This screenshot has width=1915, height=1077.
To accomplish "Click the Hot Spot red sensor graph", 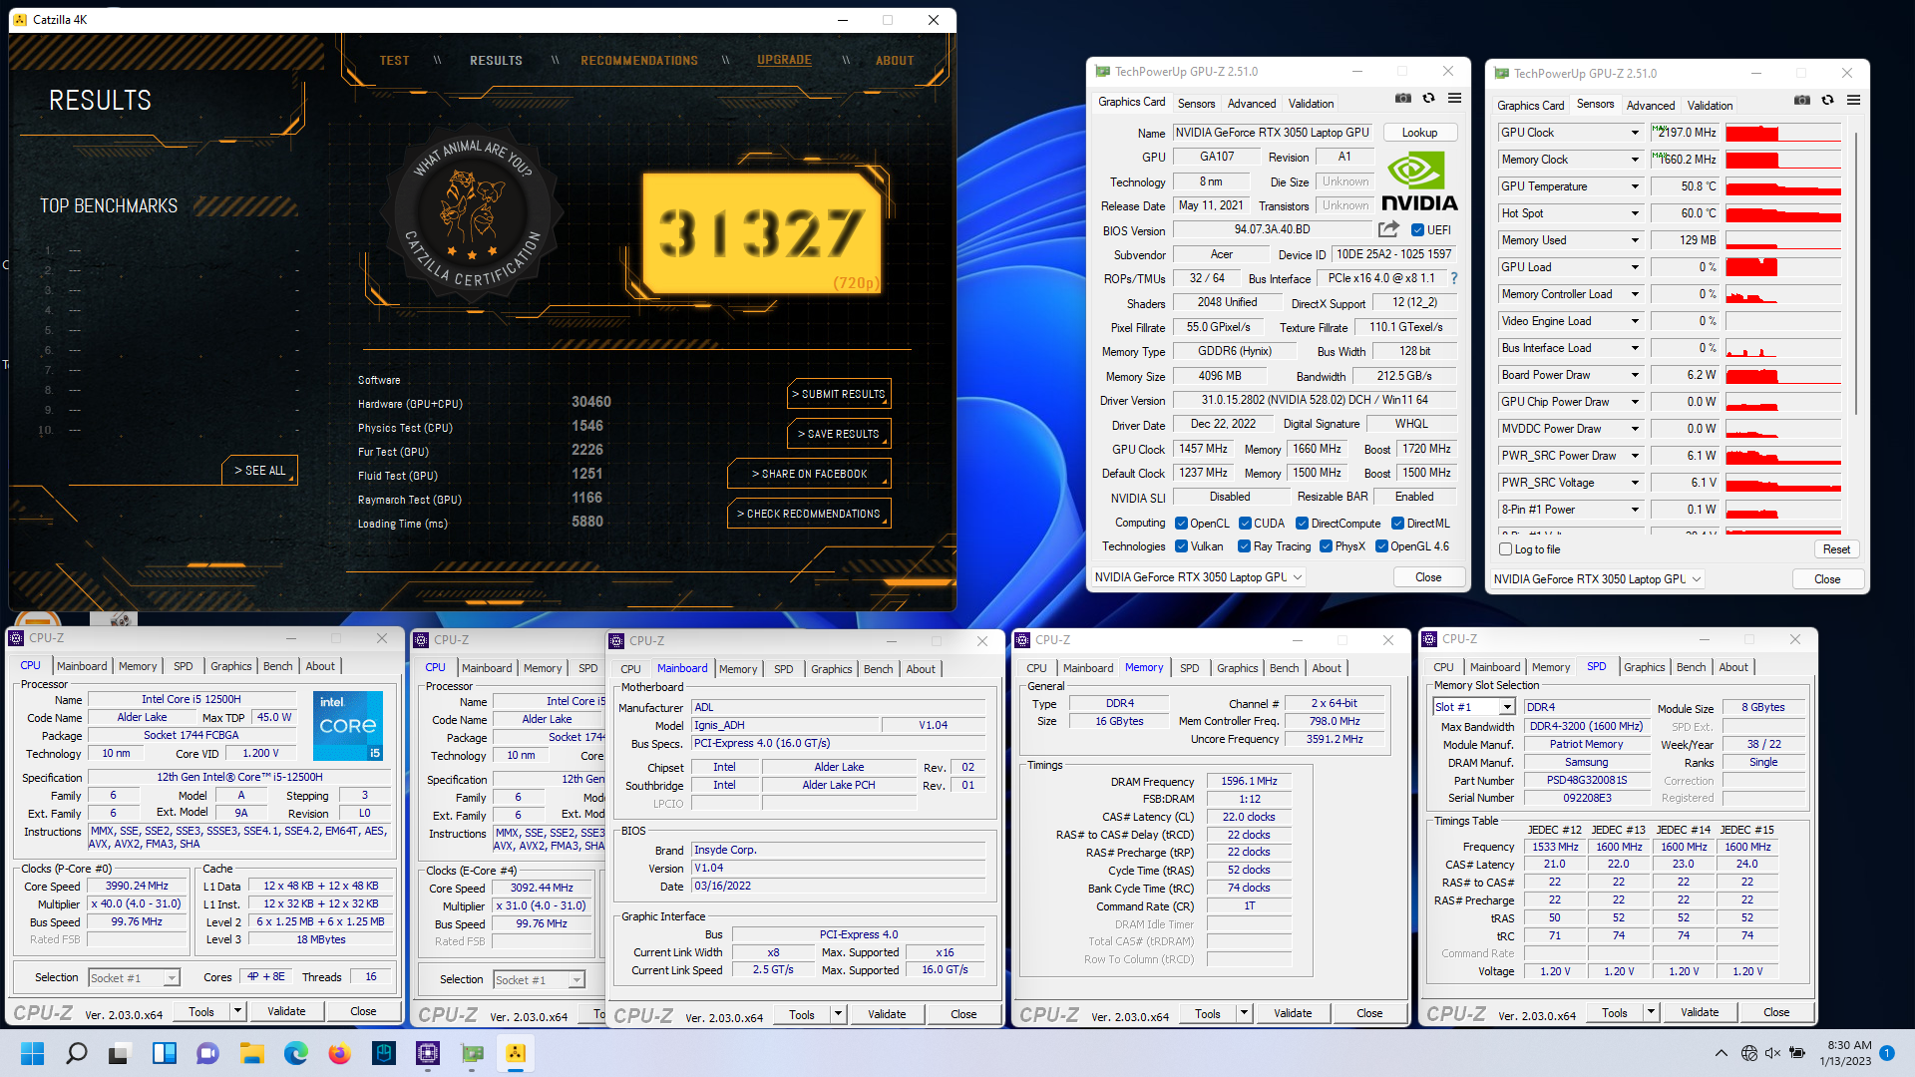I will pyautogui.click(x=1782, y=213).
